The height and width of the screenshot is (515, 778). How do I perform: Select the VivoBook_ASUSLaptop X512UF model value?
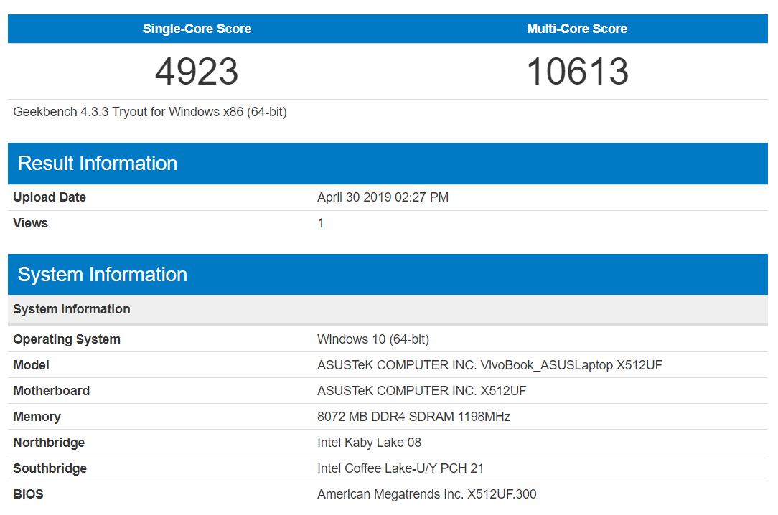tap(489, 365)
